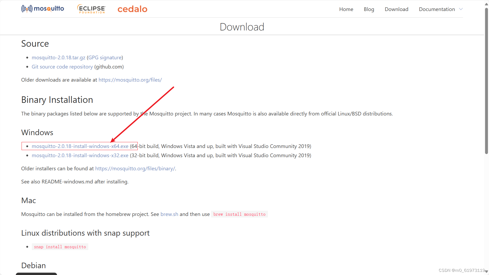Click the Windows section heading
Image resolution: width=489 pixels, height=275 pixels.
pos(37,132)
